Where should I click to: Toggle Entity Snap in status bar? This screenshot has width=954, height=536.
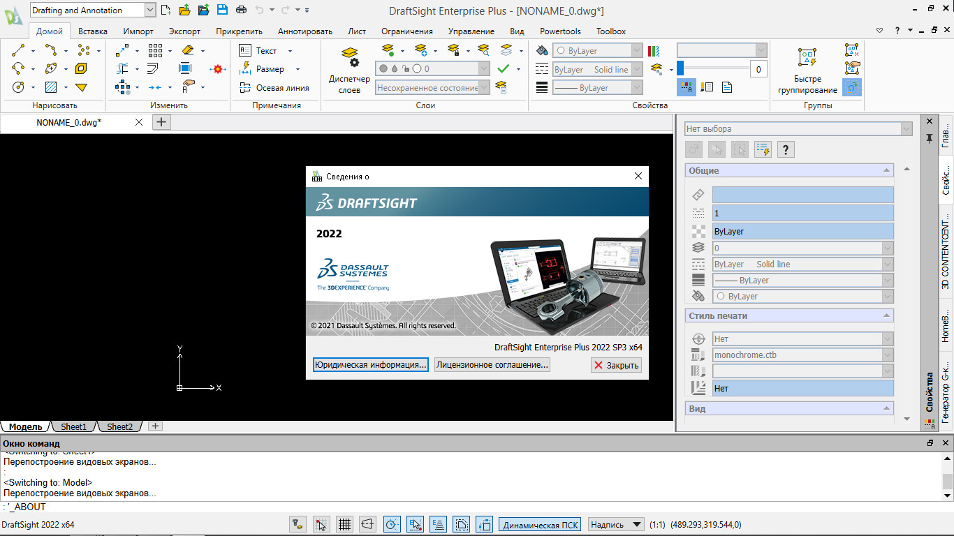pos(415,524)
